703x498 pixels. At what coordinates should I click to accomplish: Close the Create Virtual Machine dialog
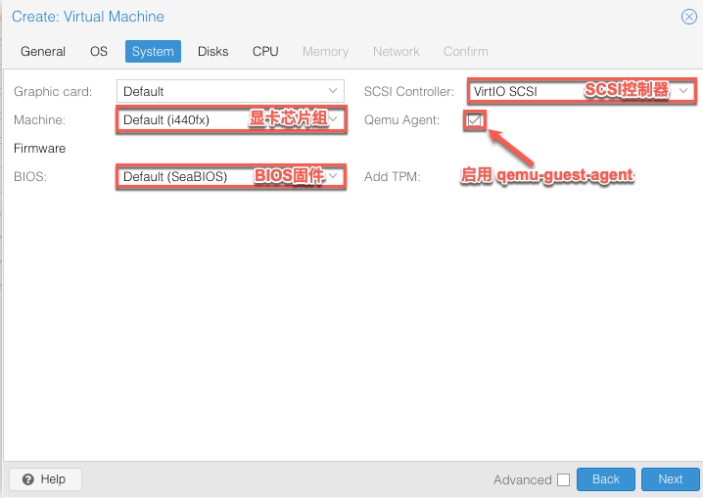688,17
